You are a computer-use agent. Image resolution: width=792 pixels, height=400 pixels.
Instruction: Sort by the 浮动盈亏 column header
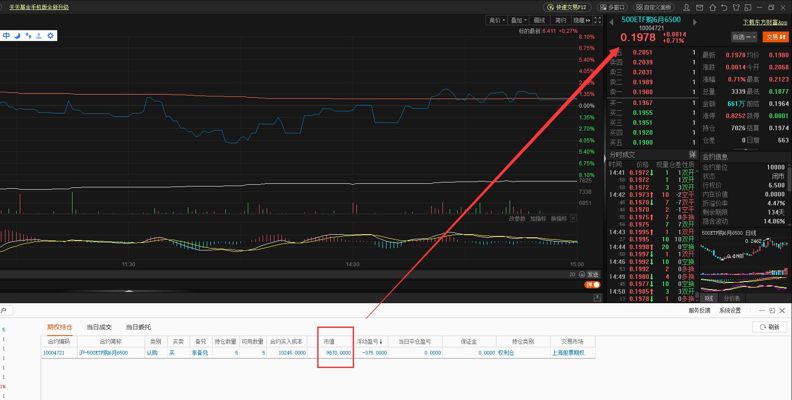(x=369, y=341)
